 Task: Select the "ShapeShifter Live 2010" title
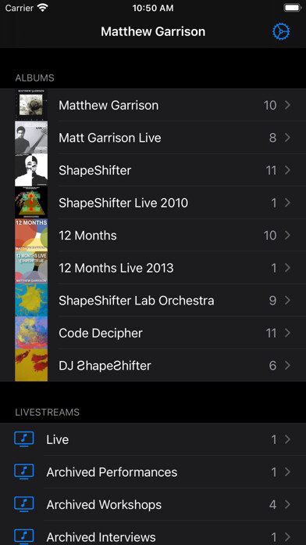[123, 203]
